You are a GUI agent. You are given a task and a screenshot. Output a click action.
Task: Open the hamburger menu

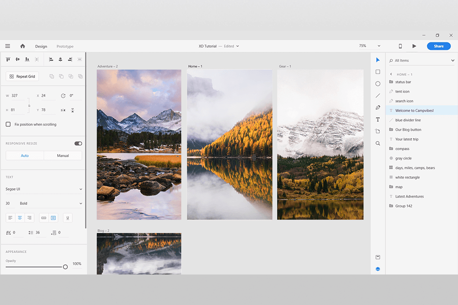(x=8, y=46)
